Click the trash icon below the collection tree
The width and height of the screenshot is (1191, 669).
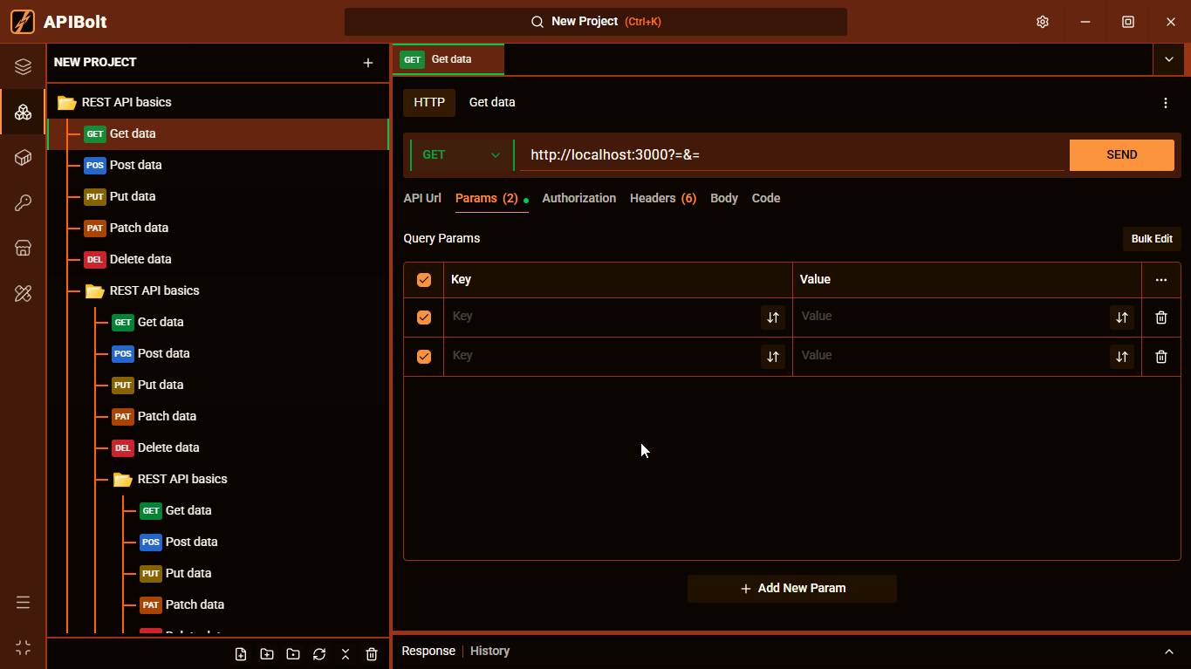click(372, 654)
